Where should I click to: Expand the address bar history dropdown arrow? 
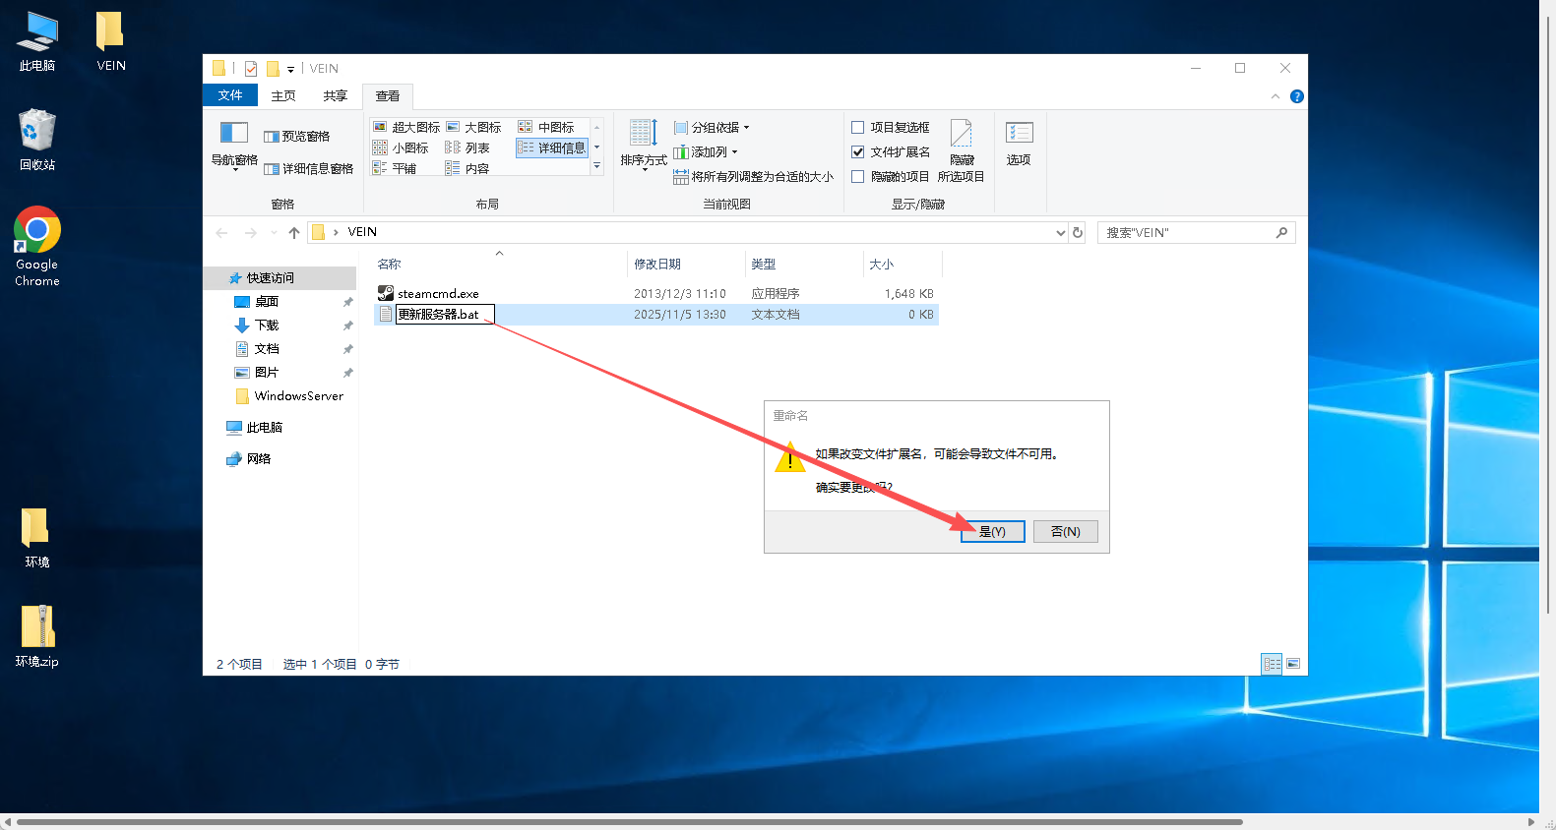click(1060, 233)
